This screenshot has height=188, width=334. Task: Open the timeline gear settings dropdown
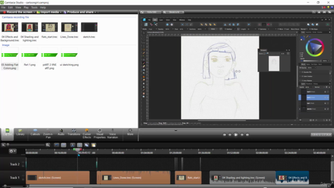(x=13, y=151)
